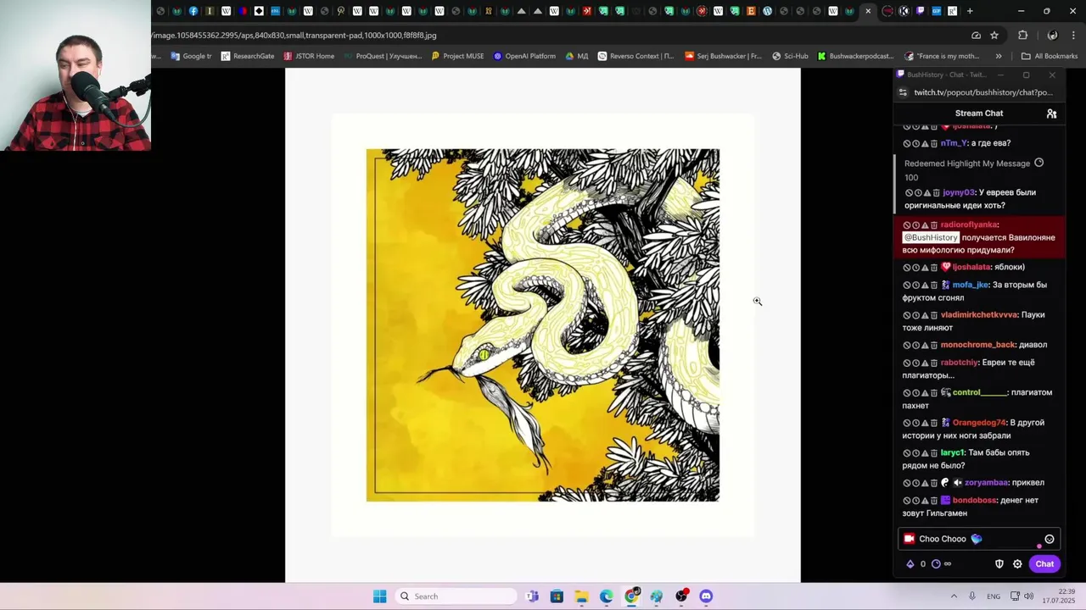The image size is (1086, 610).
Task: Open Reverso Context bookmark
Action: point(635,57)
